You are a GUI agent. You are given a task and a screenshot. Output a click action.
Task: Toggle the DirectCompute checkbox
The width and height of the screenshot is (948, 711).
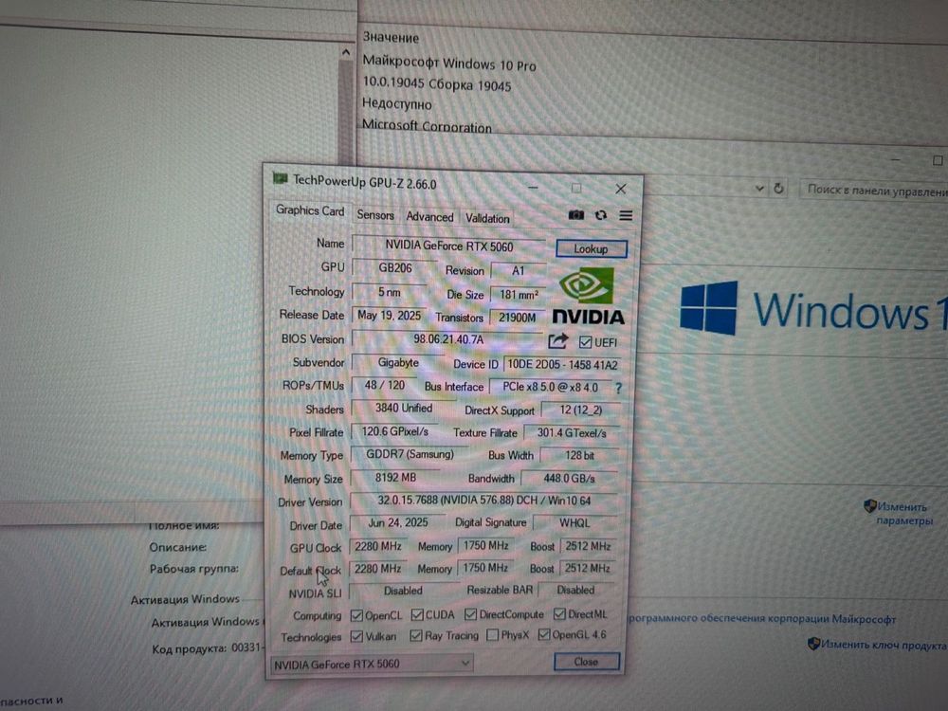point(470,614)
